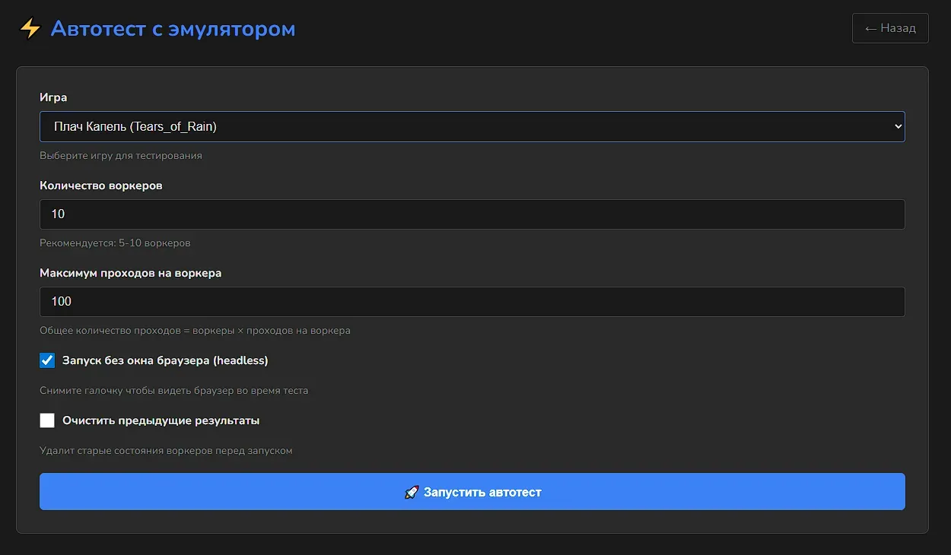This screenshot has height=555, width=951.
Task: Click the lightning bolt icon in header
Action: point(30,29)
